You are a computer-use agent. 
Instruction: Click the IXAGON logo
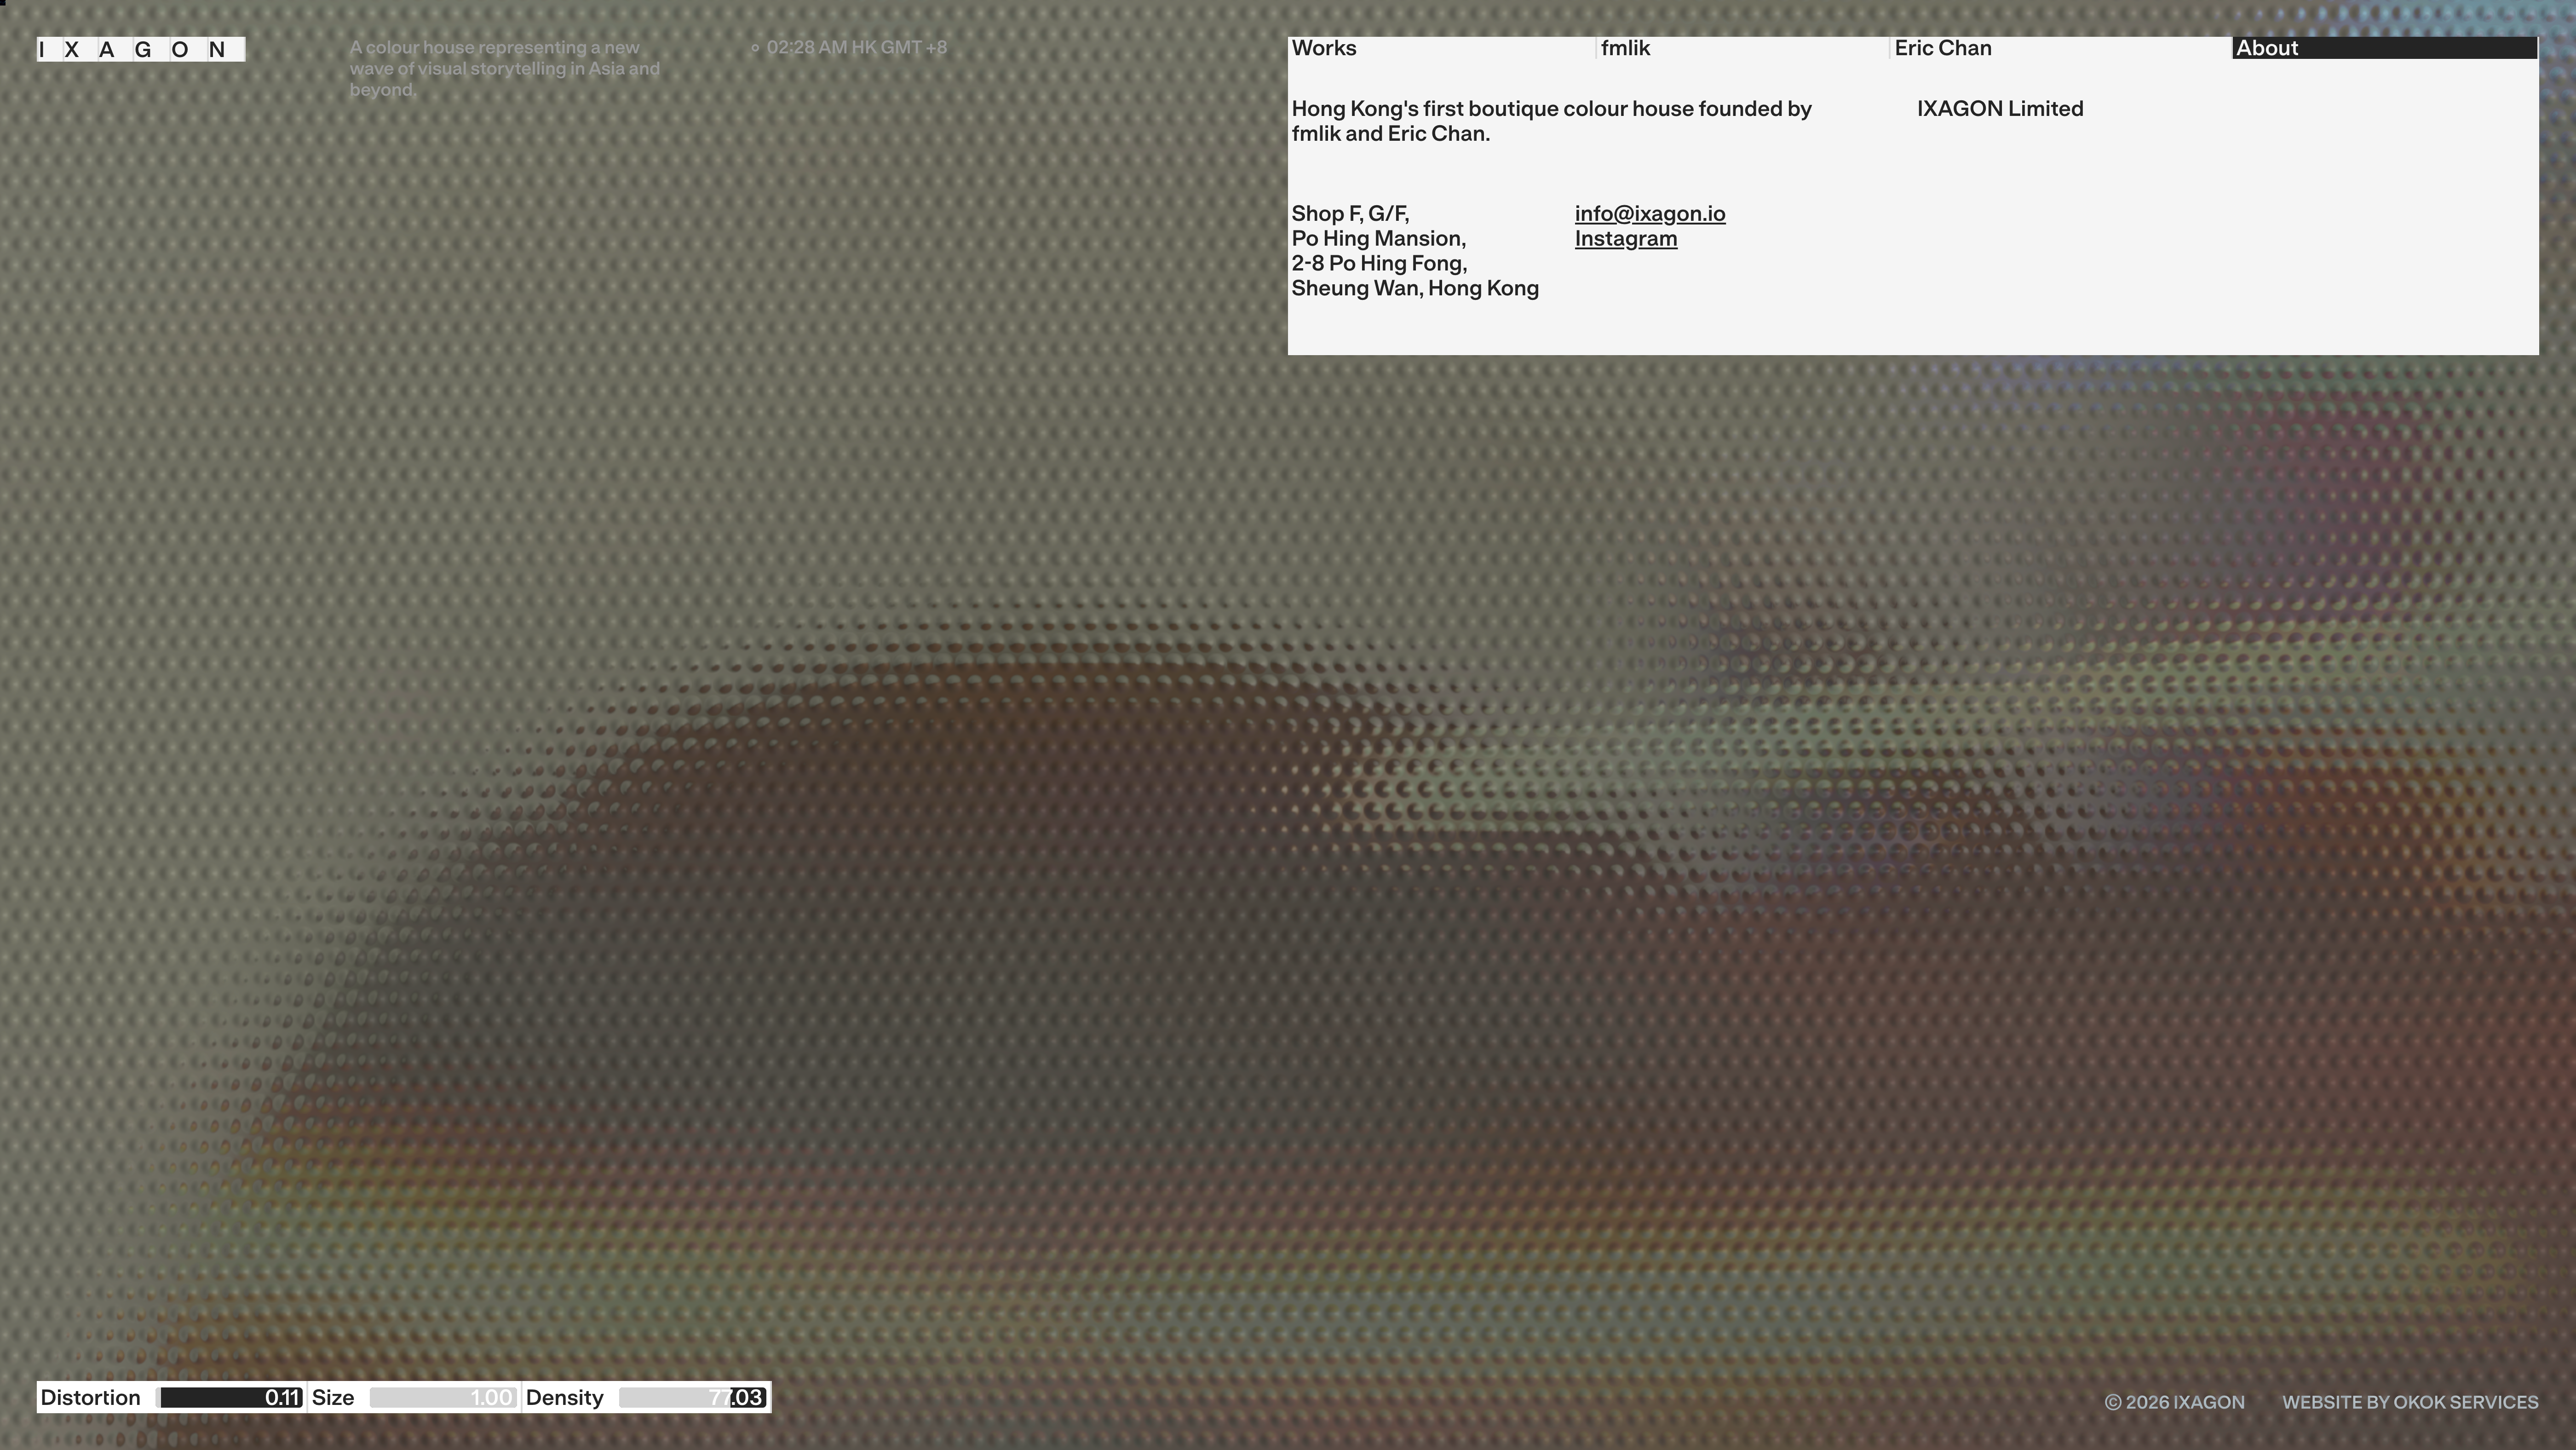(141, 49)
